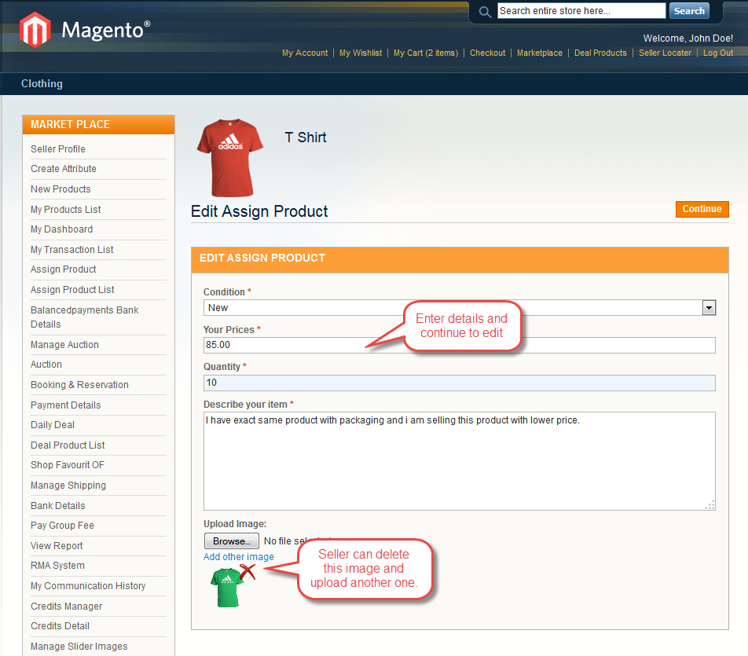The image size is (748, 656).
Task: Open Seller Locater link
Action: click(665, 53)
